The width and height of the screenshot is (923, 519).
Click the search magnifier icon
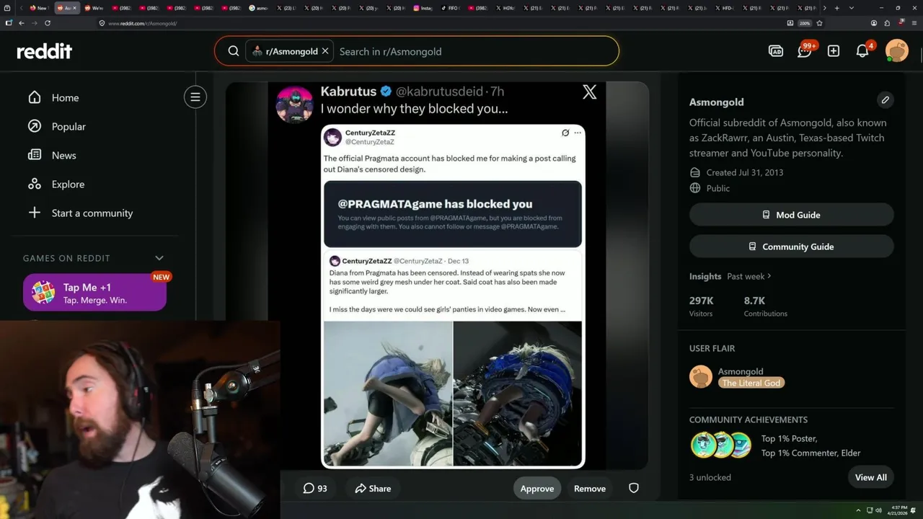coord(234,51)
